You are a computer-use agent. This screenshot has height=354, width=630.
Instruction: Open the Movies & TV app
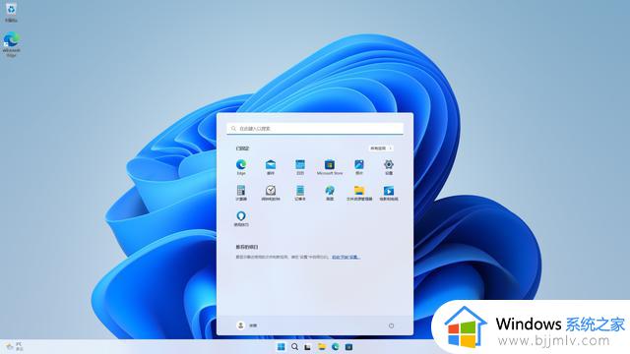coord(389,193)
